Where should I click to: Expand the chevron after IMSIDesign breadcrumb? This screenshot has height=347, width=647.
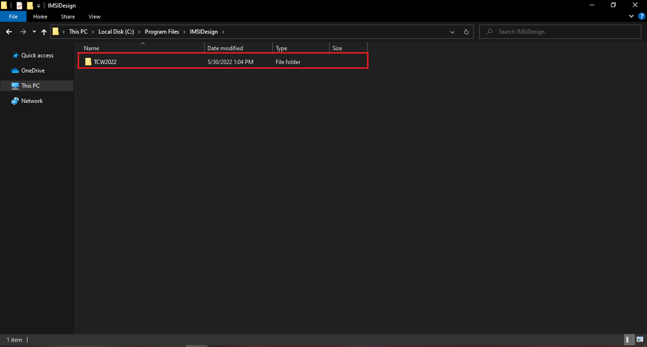[x=223, y=32]
